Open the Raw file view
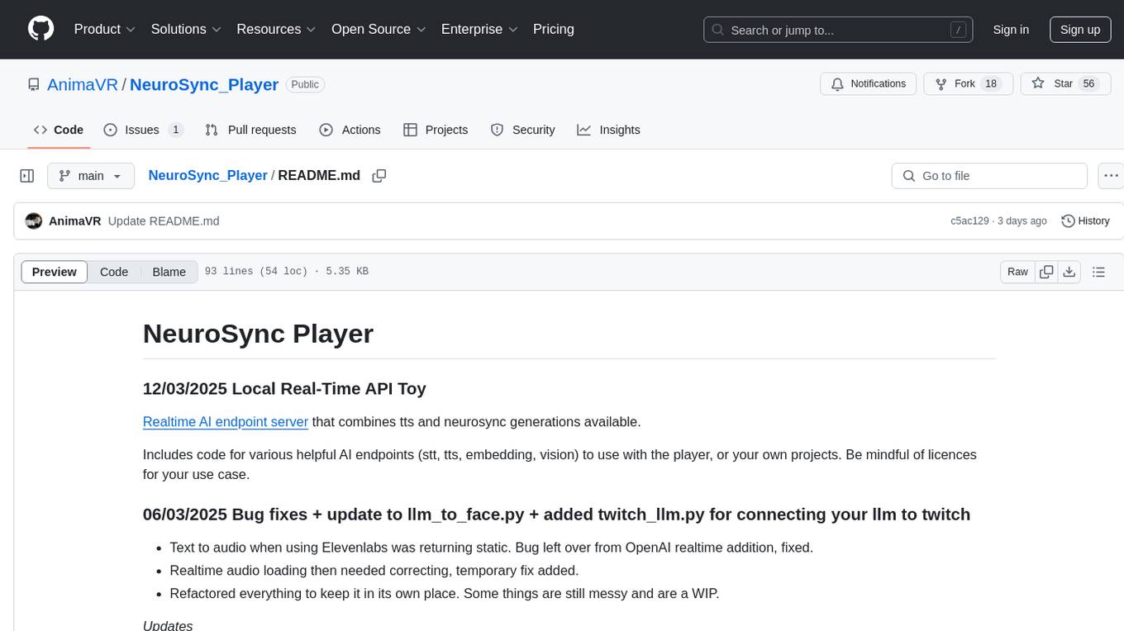 (1017, 272)
